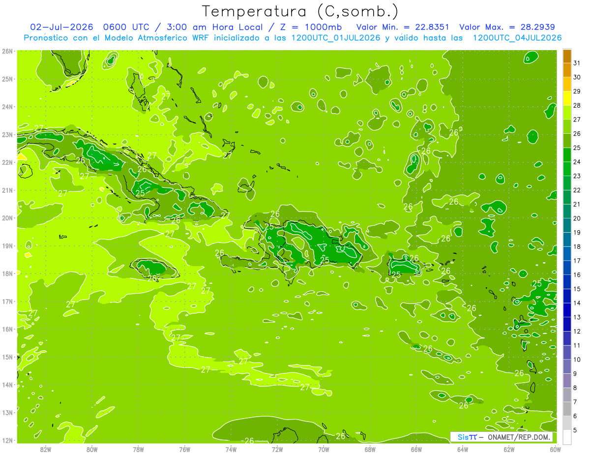The image size is (590, 456).
Task: Click the "64W" longitude label
Action: pyautogui.click(x=463, y=449)
